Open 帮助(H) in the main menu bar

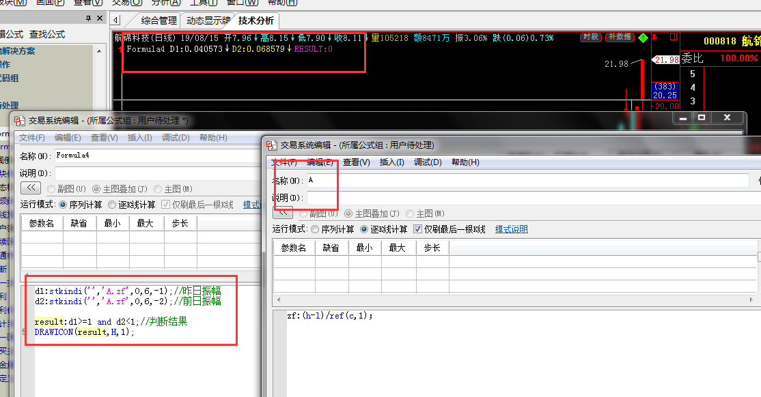[x=282, y=3]
